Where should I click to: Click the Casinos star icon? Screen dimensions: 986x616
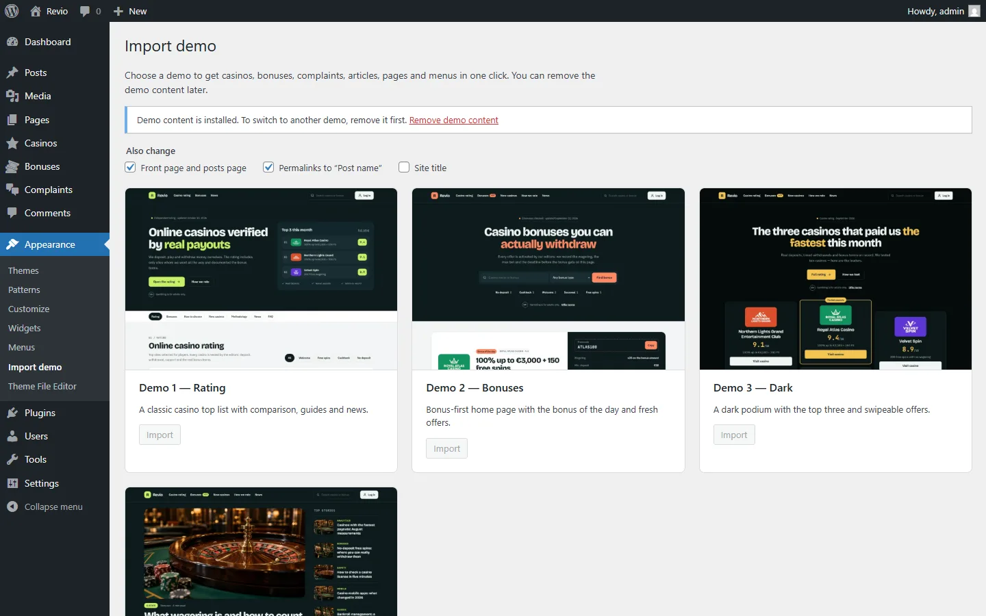click(x=12, y=143)
